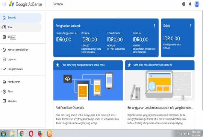This screenshot has height=137, width=203.
Task: Open the Saldo card options menu
Action: tap(190, 26)
